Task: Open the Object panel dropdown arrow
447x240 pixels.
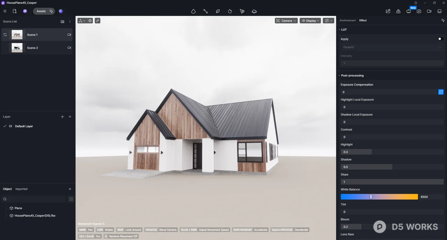Action: [x=70, y=189]
